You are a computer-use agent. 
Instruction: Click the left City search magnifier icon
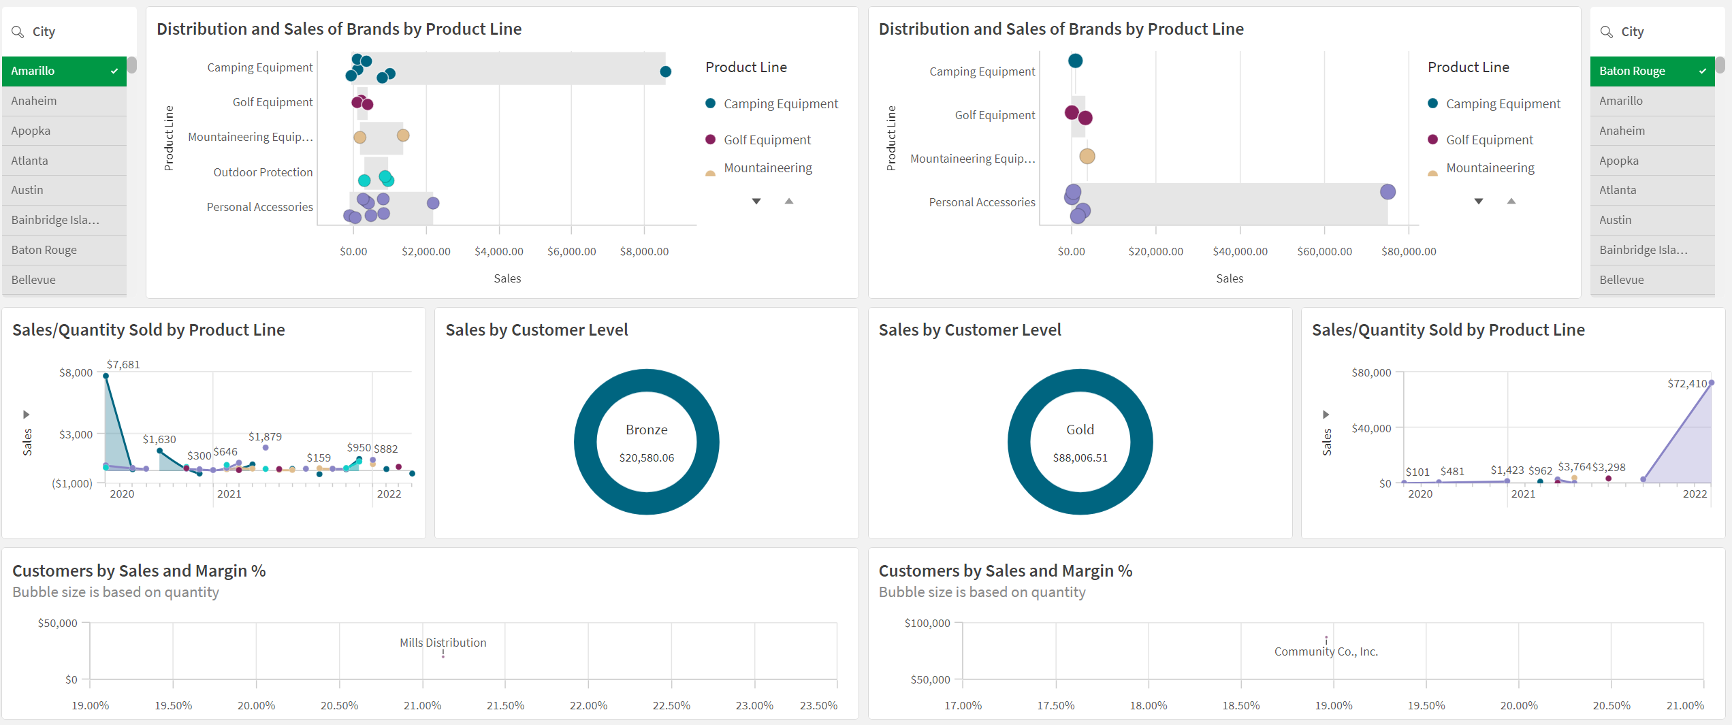(18, 32)
